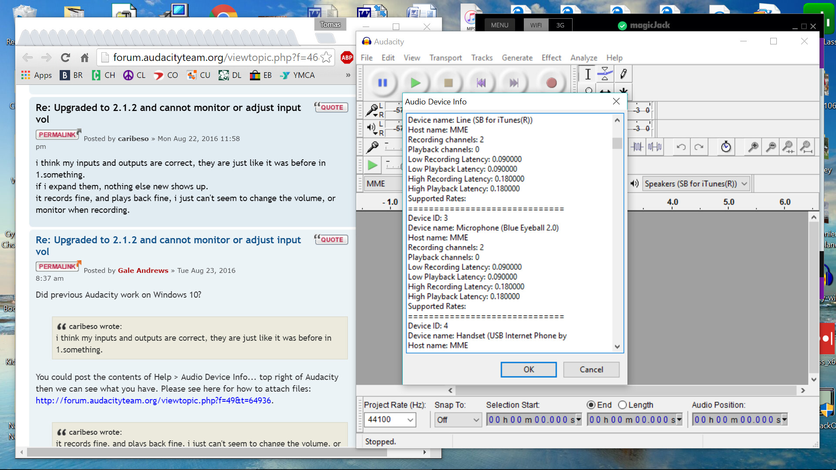Select the Envelope tool
Image resolution: width=836 pixels, height=470 pixels.
(605, 74)
